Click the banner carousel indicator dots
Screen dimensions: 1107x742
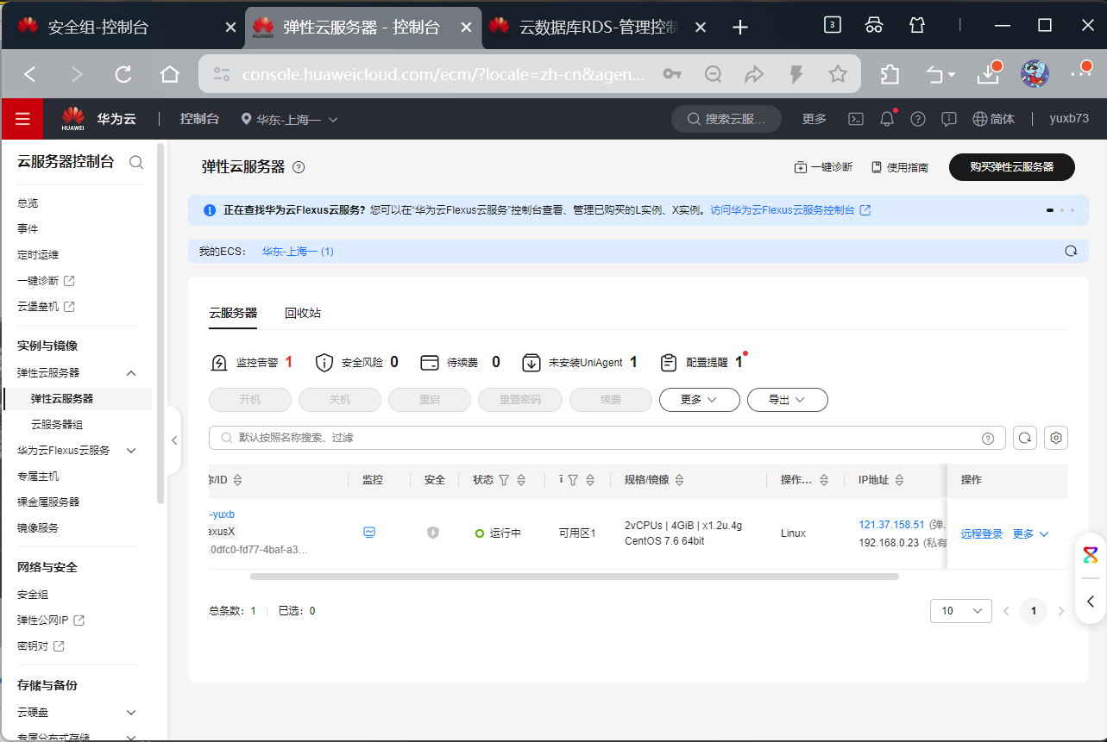point(1060,210)
